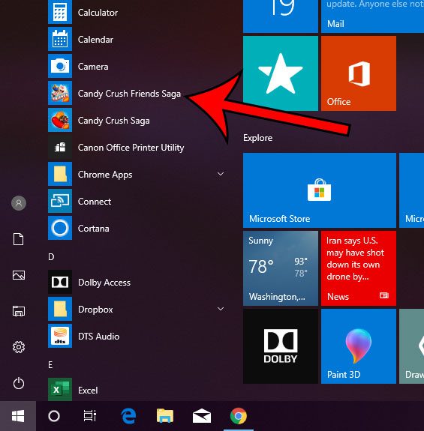Viewport: 424px width, 431px height.
Task: Click the Power icon
Action: coord(19,383)
